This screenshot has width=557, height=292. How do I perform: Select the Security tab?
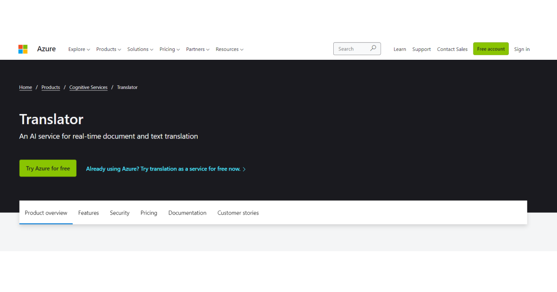(119, 213)
